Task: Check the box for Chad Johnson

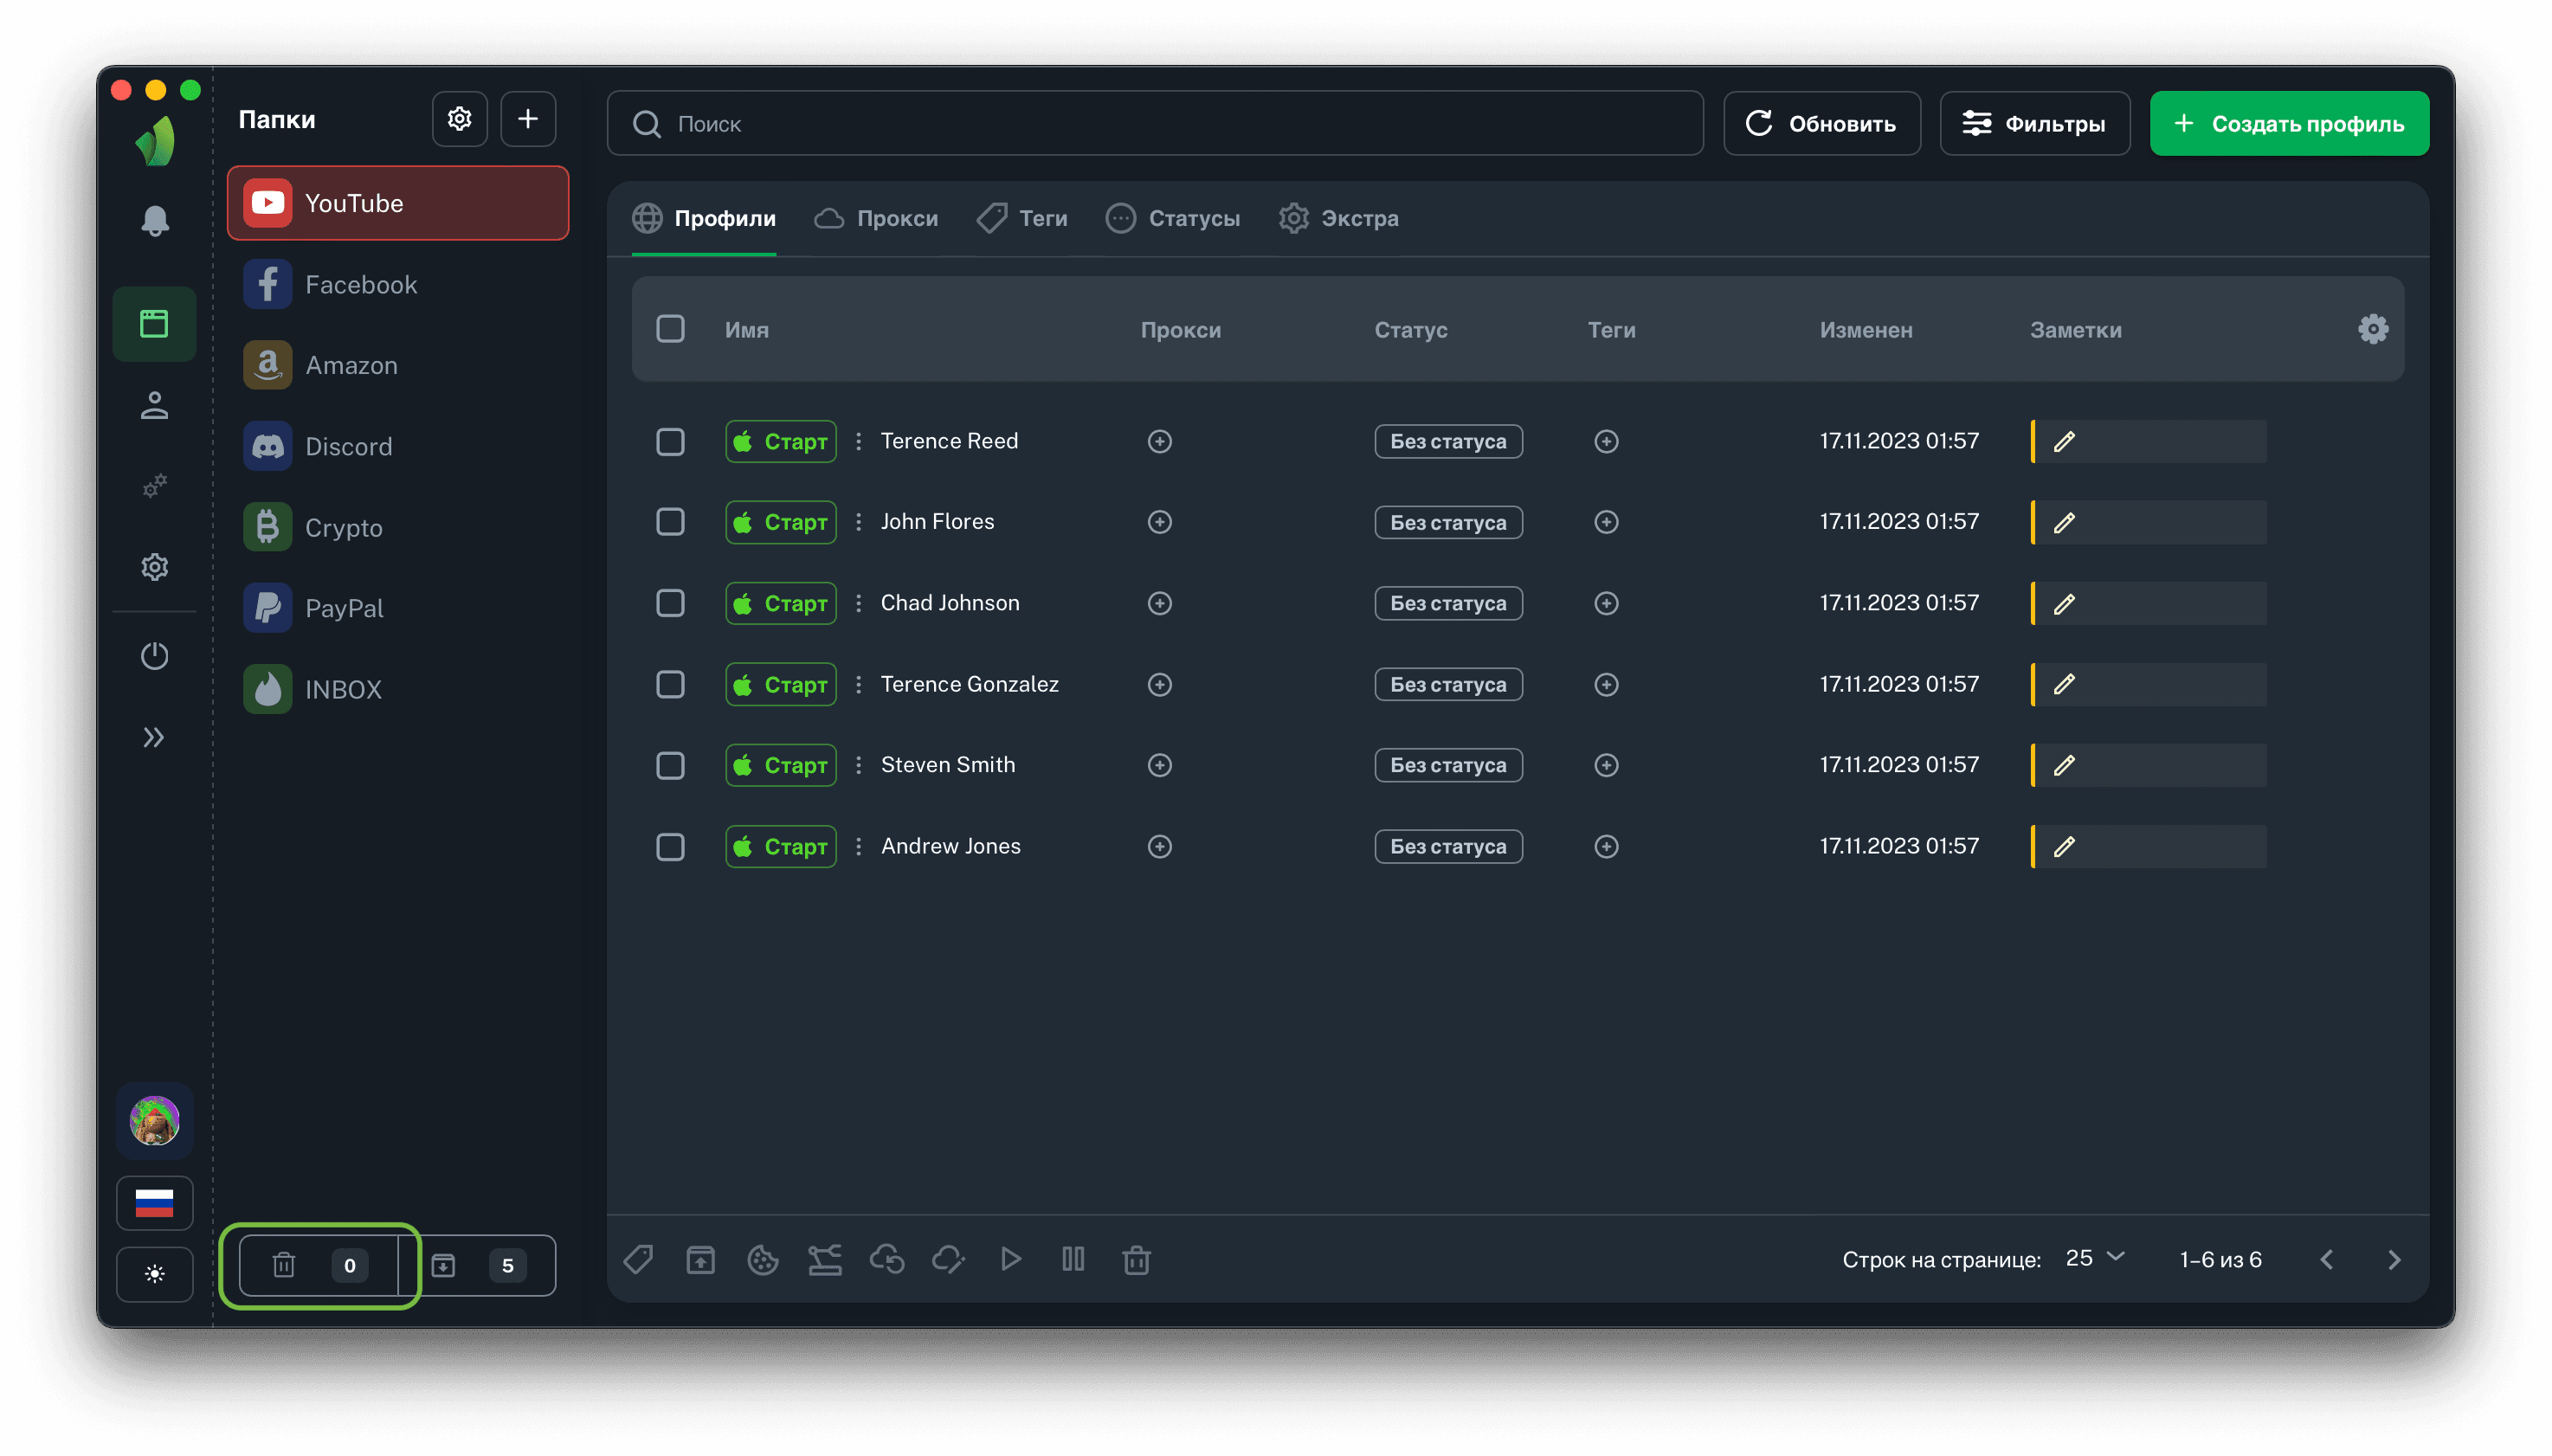Action: [x=670, y=603]
